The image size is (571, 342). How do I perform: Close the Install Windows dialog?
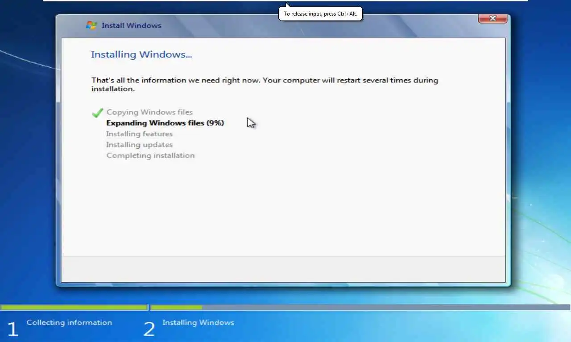[492, 18]
